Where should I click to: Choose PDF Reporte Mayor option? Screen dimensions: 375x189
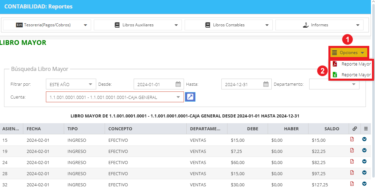(352, 64)
